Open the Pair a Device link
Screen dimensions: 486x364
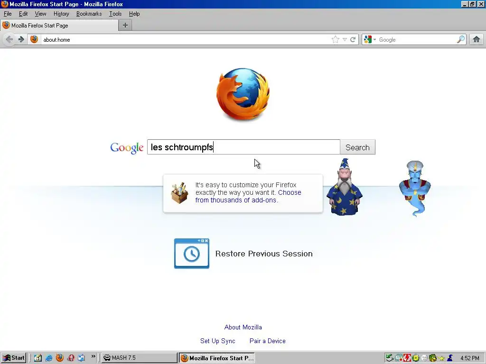point(268,341)
